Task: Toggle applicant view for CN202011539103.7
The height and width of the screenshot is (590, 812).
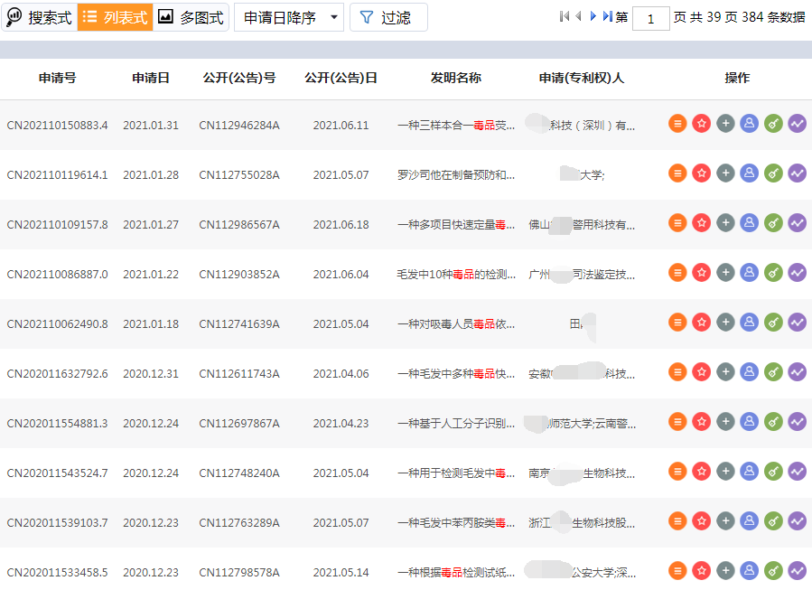Action: pyautogui.click(x=750, y=520)
